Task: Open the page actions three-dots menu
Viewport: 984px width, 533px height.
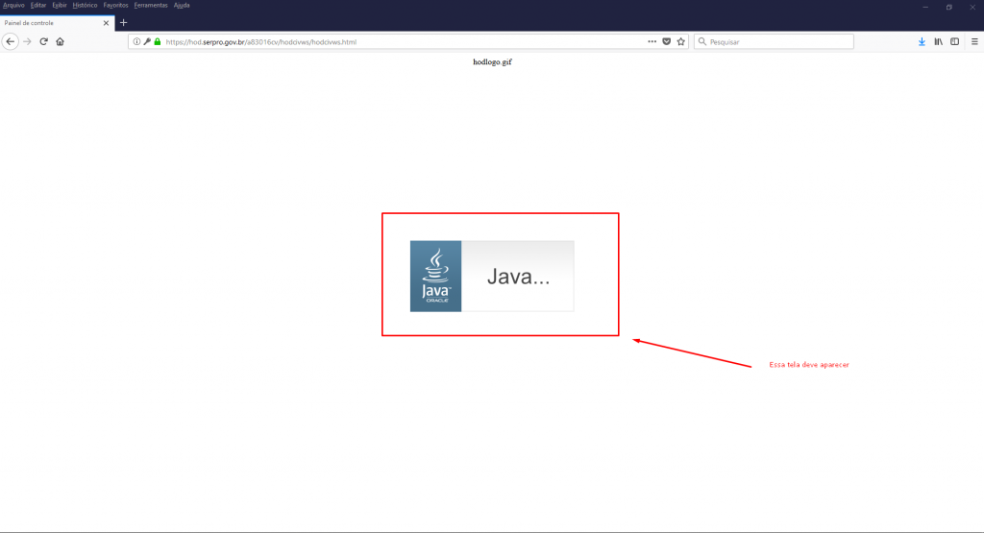Action: 652,42
